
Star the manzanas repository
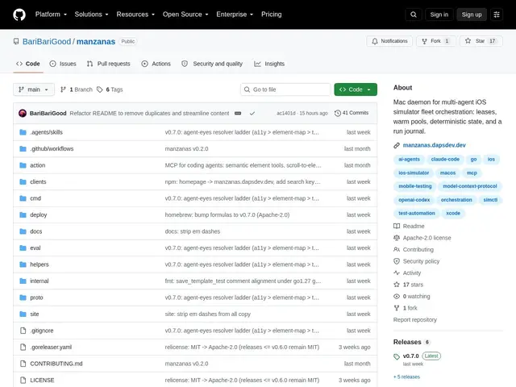[x=481, y=41]
